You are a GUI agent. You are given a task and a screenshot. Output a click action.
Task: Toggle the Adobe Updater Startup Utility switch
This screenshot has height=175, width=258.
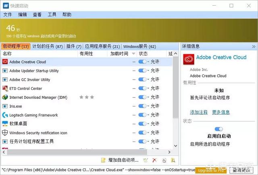coord(142,71)
